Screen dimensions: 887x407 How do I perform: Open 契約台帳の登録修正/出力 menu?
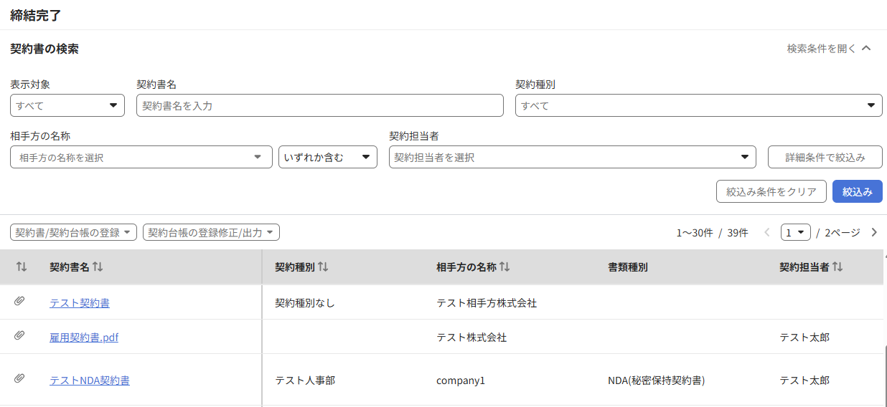[211, 232]
